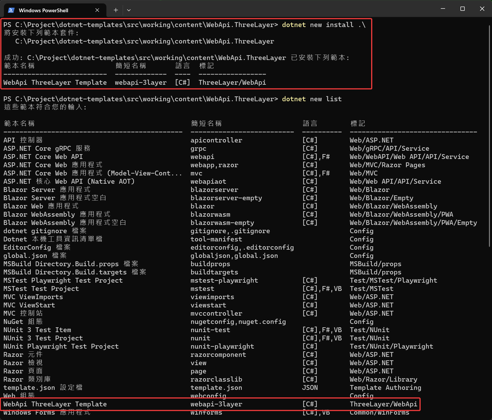The width and height of the screenshot is (492, 420).
Task: Click '[C#],F#,VB' language of mstest row
Action: pos(322,289)
